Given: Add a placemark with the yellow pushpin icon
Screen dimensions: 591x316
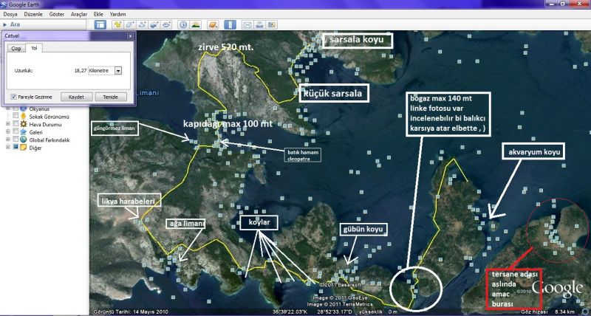Looking at the screenshot, I should point(118,25).
